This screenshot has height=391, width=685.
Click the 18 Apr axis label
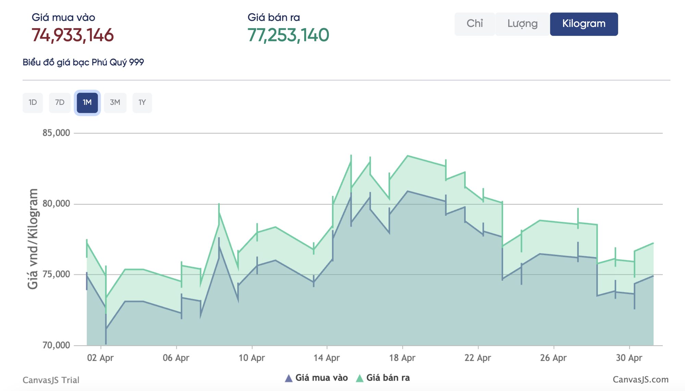click(402, 358)
